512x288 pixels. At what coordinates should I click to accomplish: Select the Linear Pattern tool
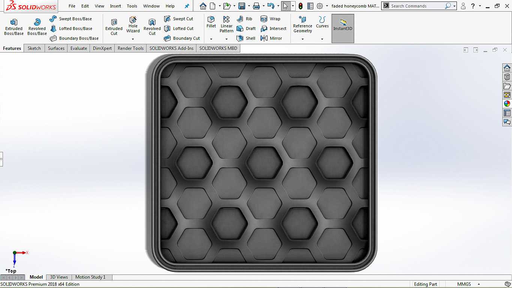click(226, 24)
